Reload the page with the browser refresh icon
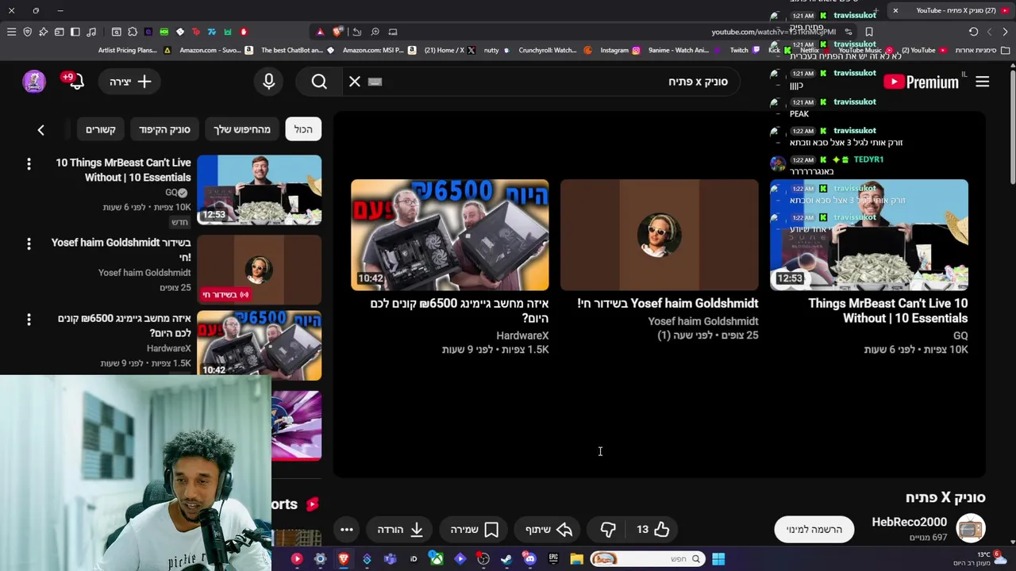Screen dimensions: 1016x571 pyautogui.click(x=973, y=32)
